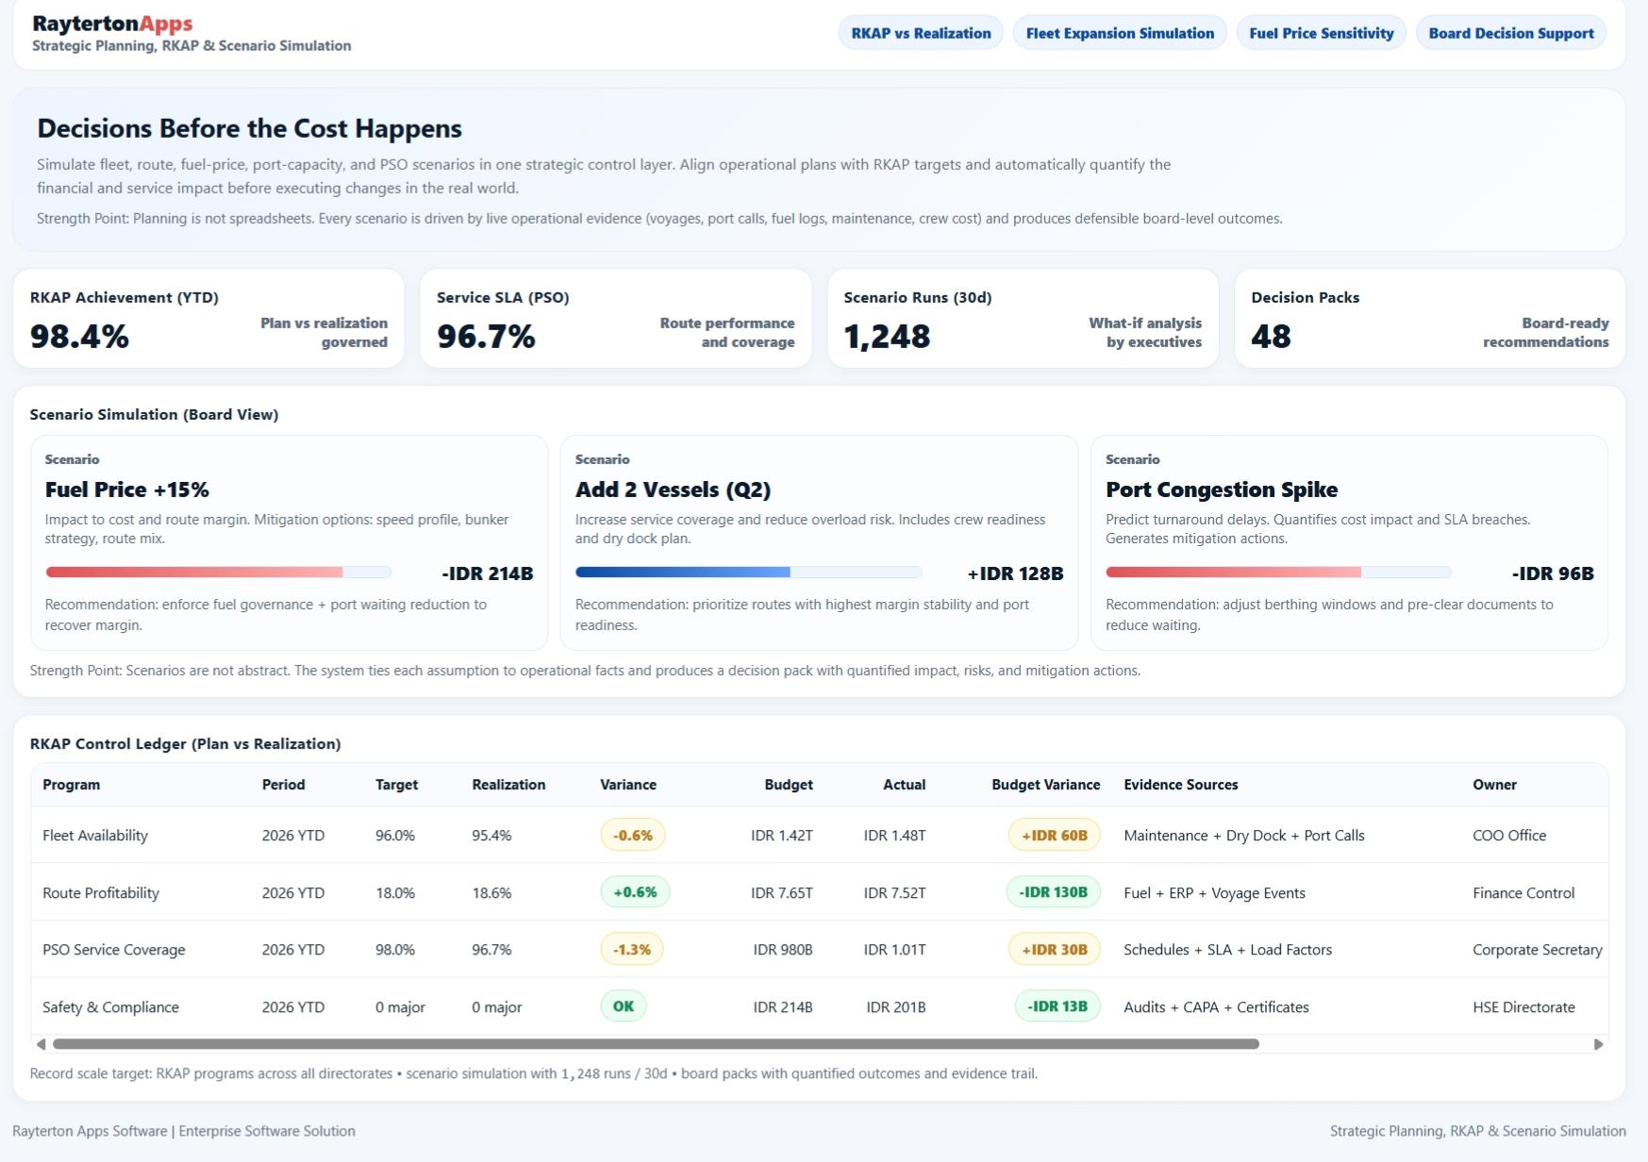The width and height of the screenshot is (1648, 1162).
Task: Open Board Decision Support tab
Action: pyautogui.click(x=1510, y=33)
